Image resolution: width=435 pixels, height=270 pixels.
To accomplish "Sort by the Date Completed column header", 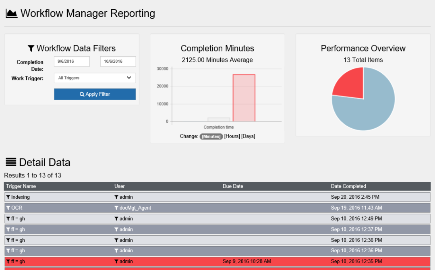I will [348, 186].
